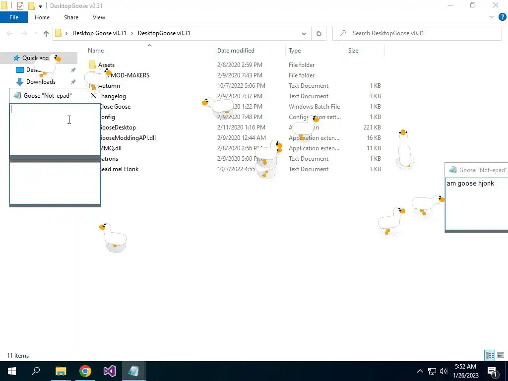Switch to large icons view layout
This screenshot has width=508, height=381.
click(x=501, y=355)
